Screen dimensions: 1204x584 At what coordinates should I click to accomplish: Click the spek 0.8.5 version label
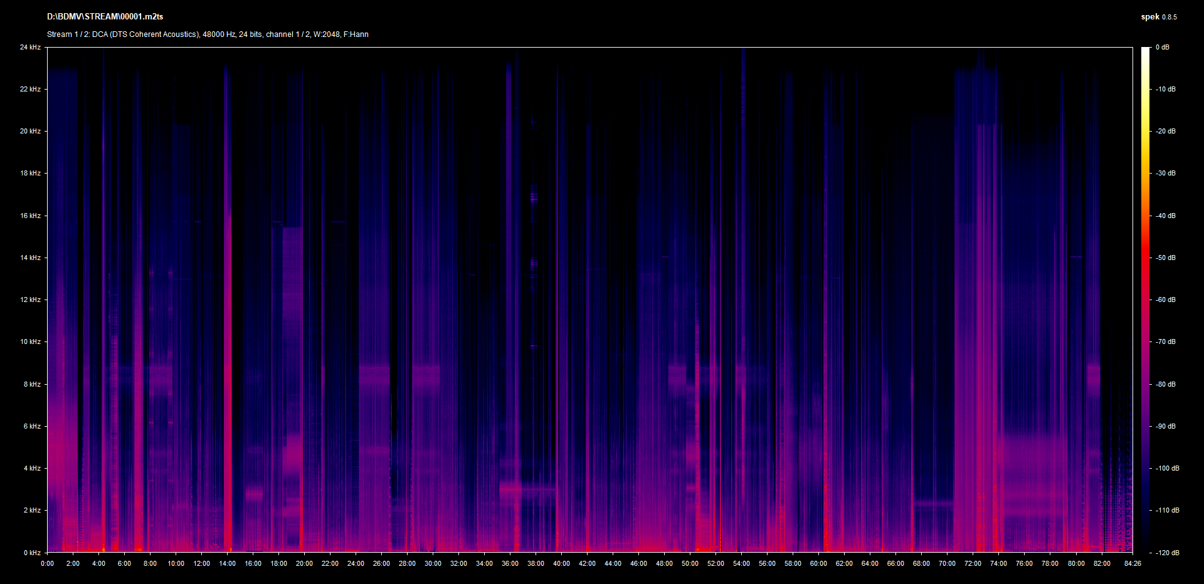(1158, 17)
